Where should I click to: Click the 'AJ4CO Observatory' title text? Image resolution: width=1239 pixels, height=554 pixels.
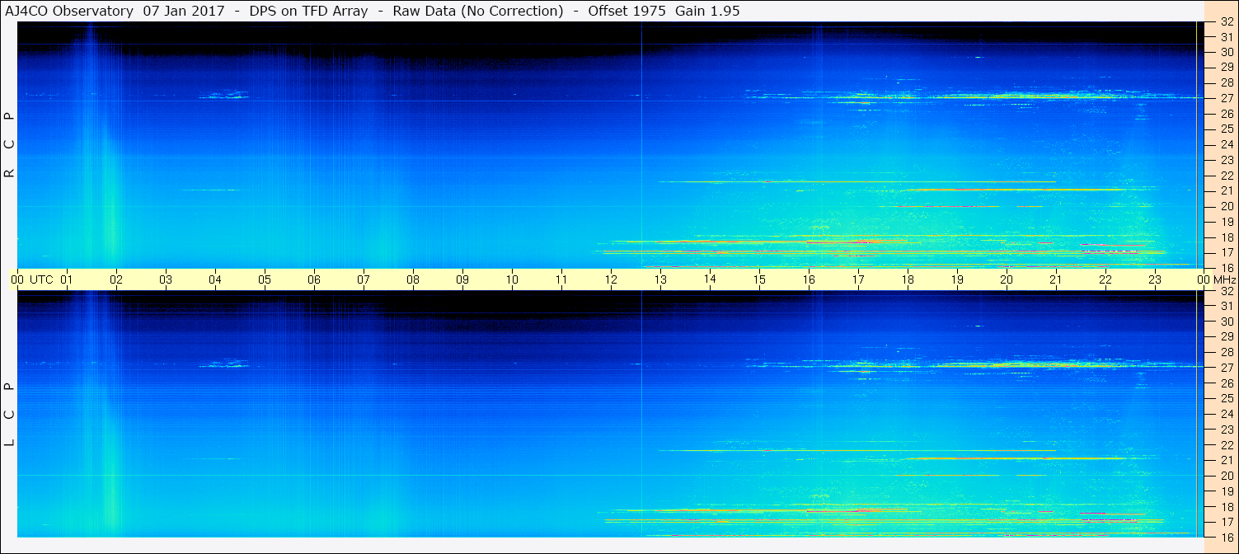69,12
